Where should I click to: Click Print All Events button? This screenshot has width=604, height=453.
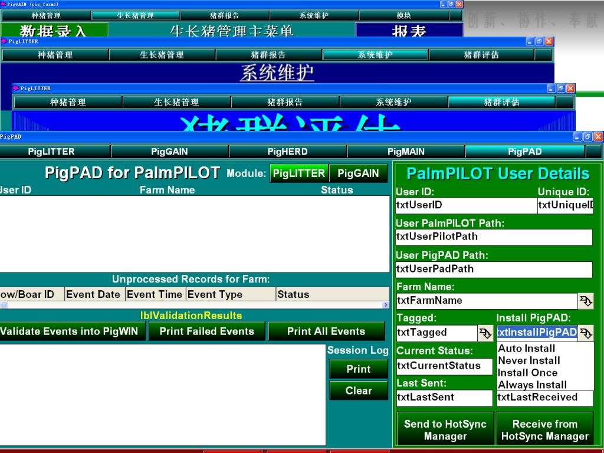pyautogui.click(x=326, y=331)
